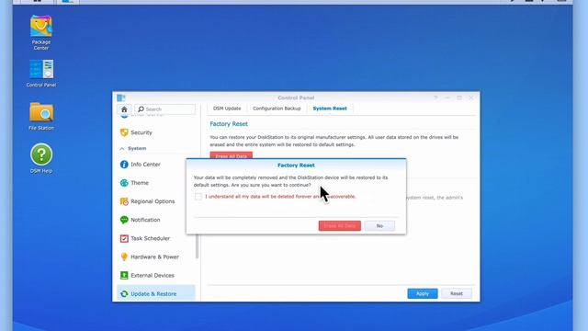Switch to Configuration Backup tab
The height and width of the screenshot is (331, 588).
pos(277,108)
